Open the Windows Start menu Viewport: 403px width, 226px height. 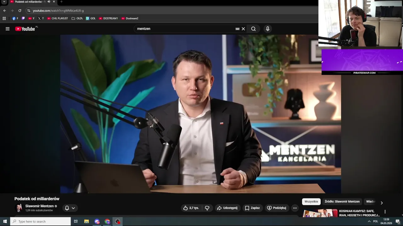click(x=5, y=222)
